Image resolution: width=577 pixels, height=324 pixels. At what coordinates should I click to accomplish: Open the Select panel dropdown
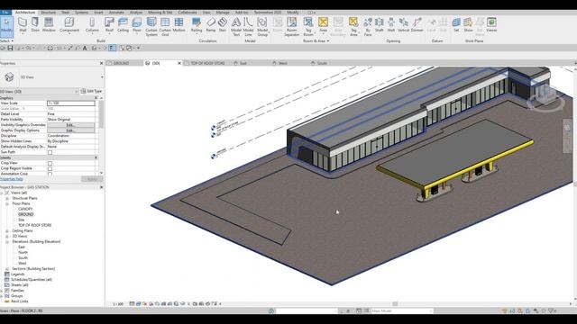click(x=7, y=41)
